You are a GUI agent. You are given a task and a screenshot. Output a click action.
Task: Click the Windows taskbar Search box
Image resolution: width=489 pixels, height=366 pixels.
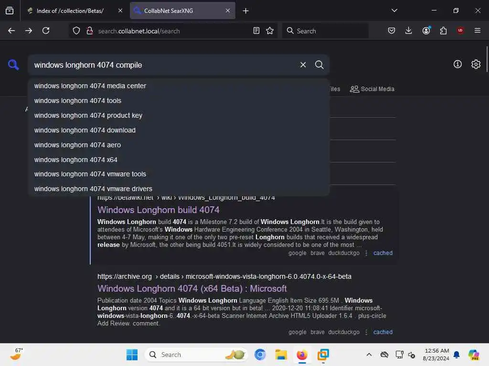point(196,355)
